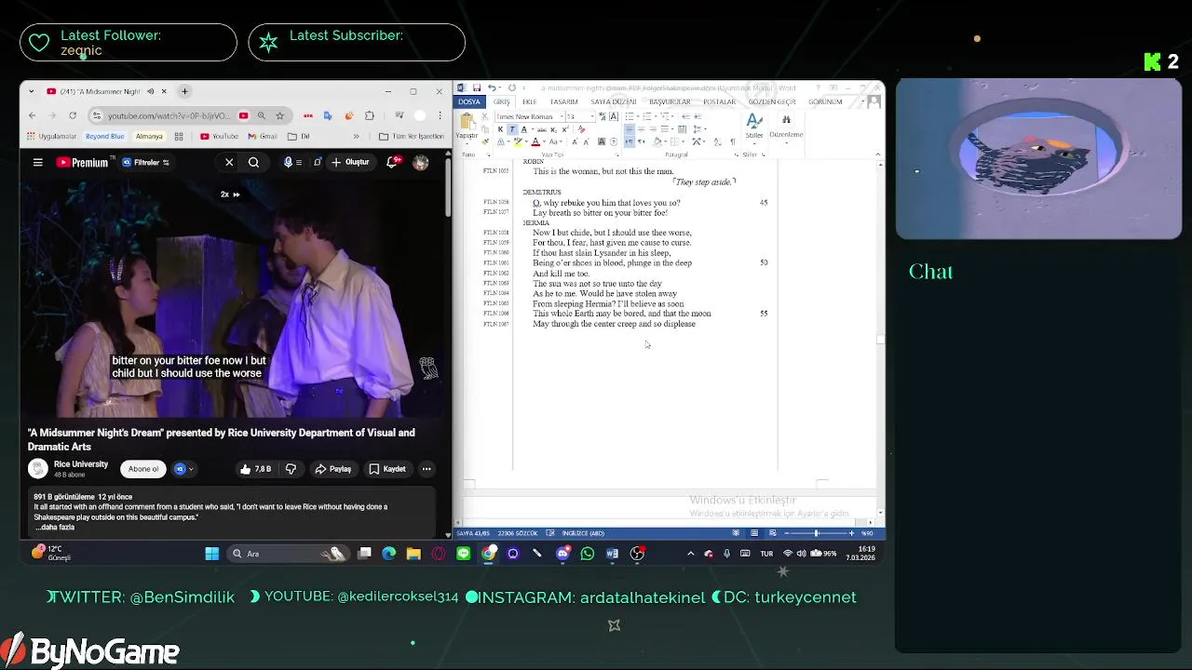Open Discord from the taskbar

pyautogui.click(x=562, y=554)
